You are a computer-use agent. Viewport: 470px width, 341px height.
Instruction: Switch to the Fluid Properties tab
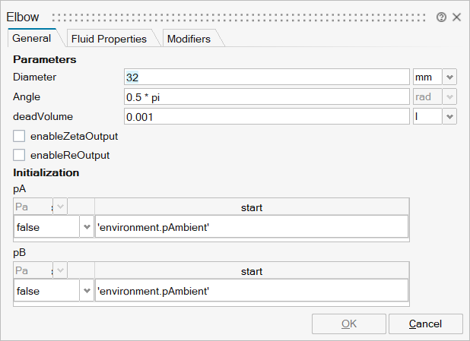pyautogui.click(x=108, y=38)
